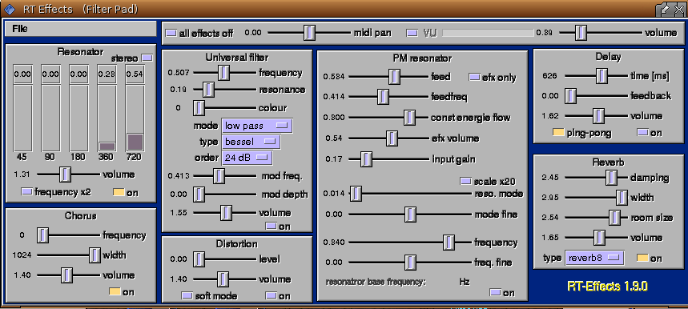Toggle Distortion soft mode
The height and width of the screenshot is (309, 688).
[x=187, y=295]
